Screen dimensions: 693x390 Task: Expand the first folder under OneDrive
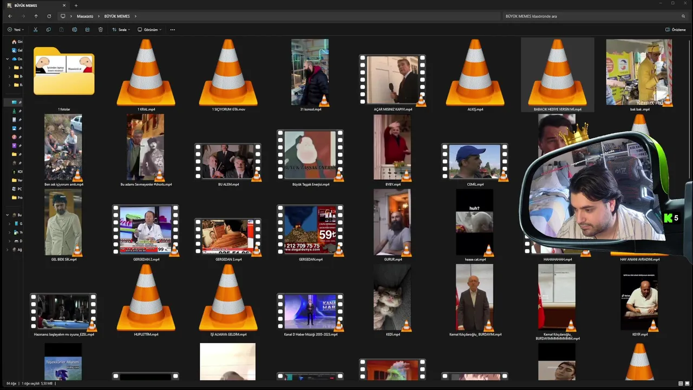coord(10,68)
